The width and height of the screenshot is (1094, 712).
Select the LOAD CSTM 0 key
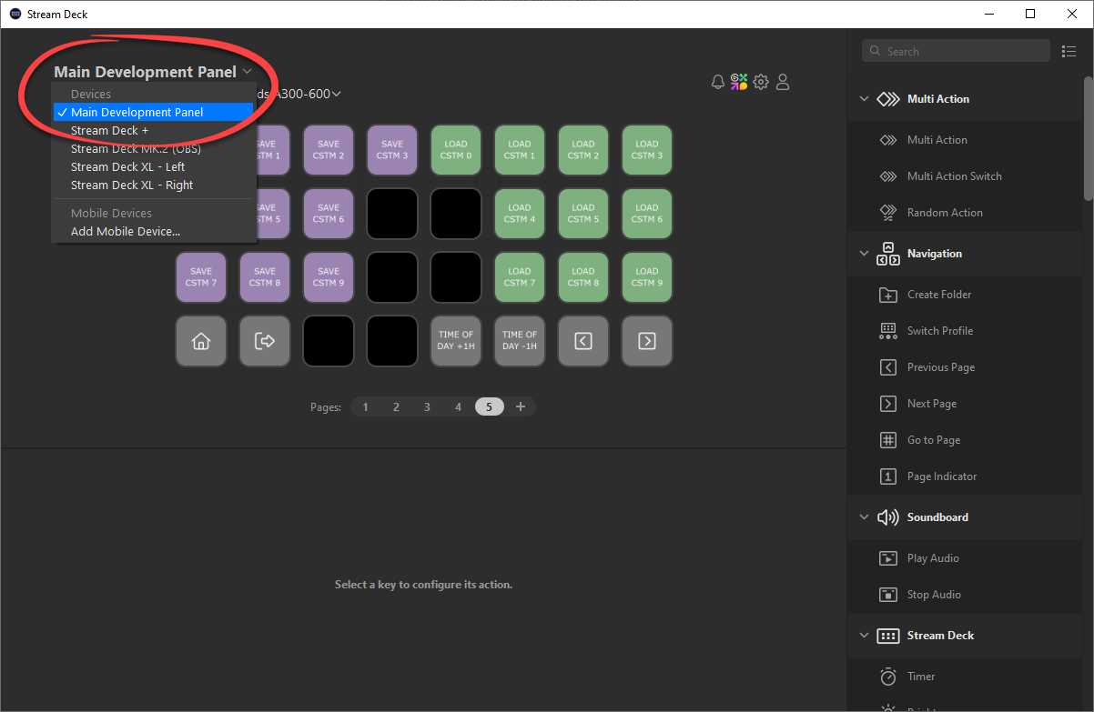456,150
